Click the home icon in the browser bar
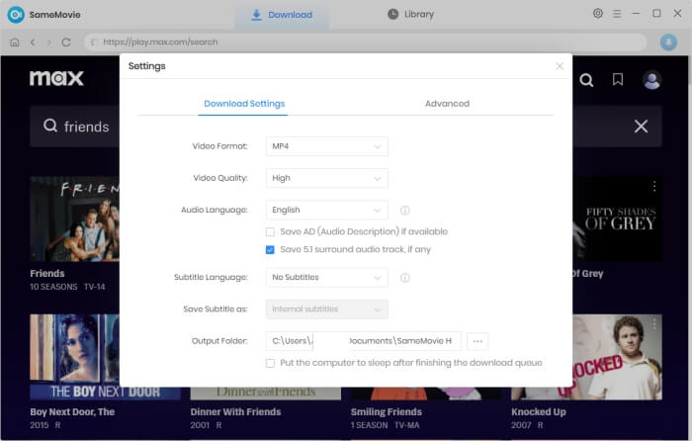 (14, 43)
